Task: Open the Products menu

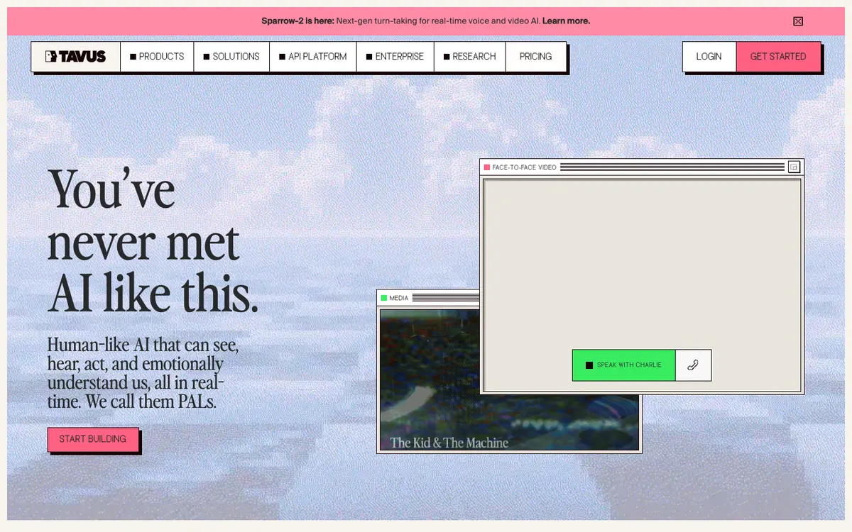Action: tap(157, 57)
